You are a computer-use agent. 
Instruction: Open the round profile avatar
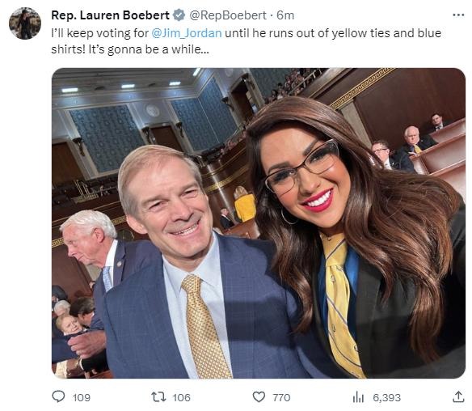25,23
